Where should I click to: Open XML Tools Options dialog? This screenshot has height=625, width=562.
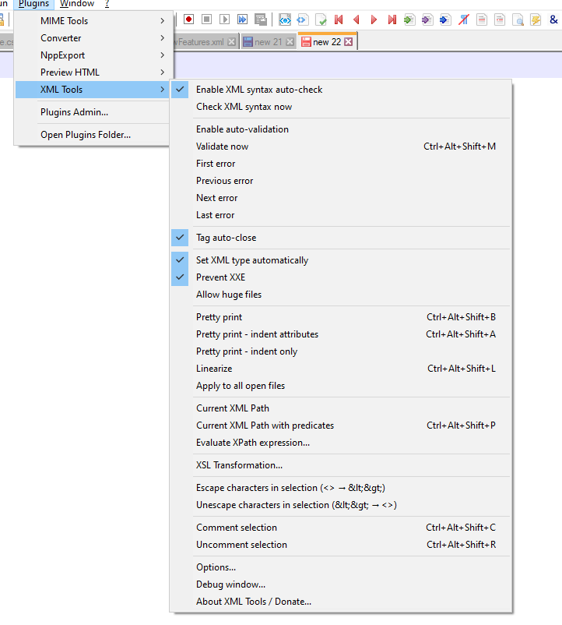coord(340,567)
